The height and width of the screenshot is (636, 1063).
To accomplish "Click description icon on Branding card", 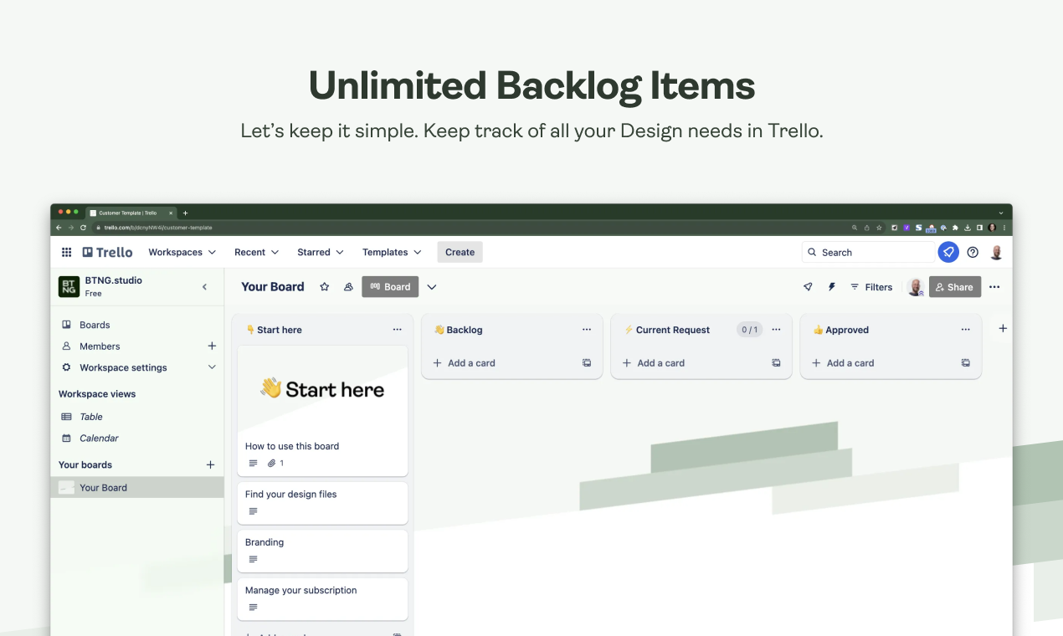I will pos(254,559).
